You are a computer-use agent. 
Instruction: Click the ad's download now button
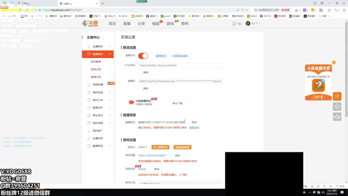point(318,97)
